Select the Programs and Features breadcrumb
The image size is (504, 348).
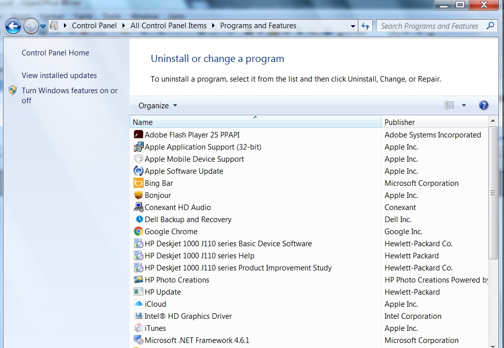click(x=258, y=26)
